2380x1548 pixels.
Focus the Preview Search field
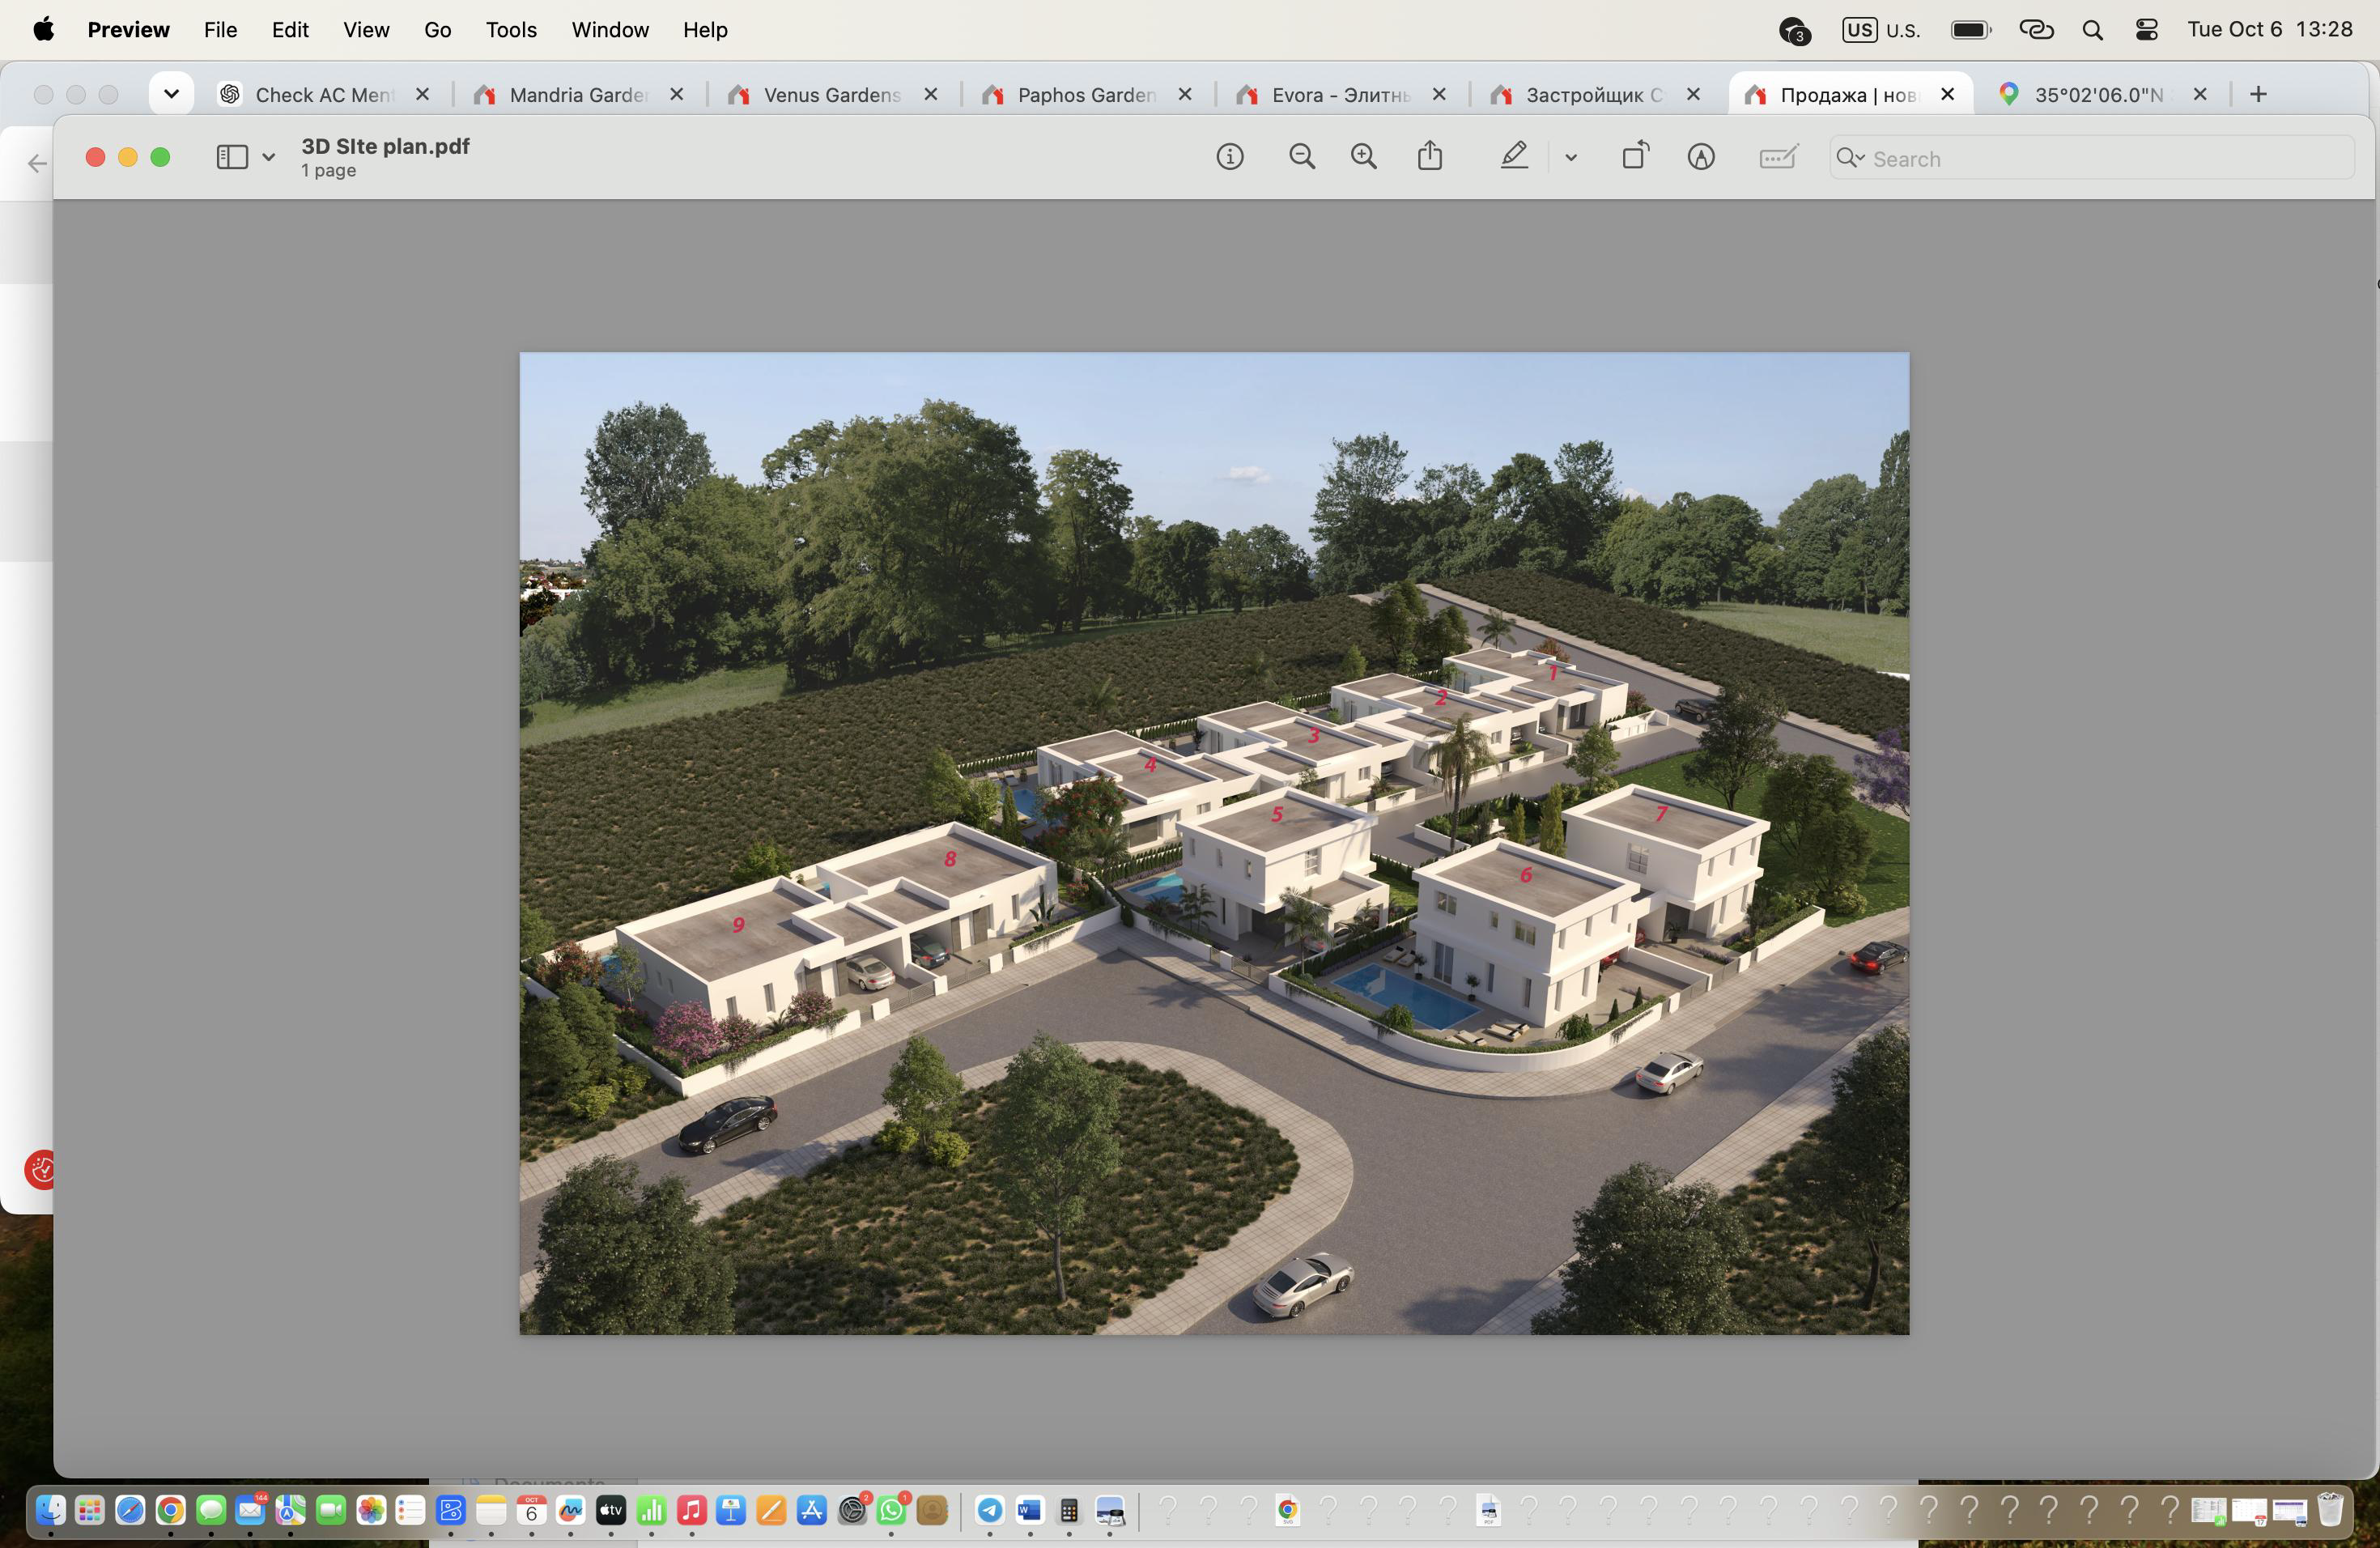coord(2091,158)
